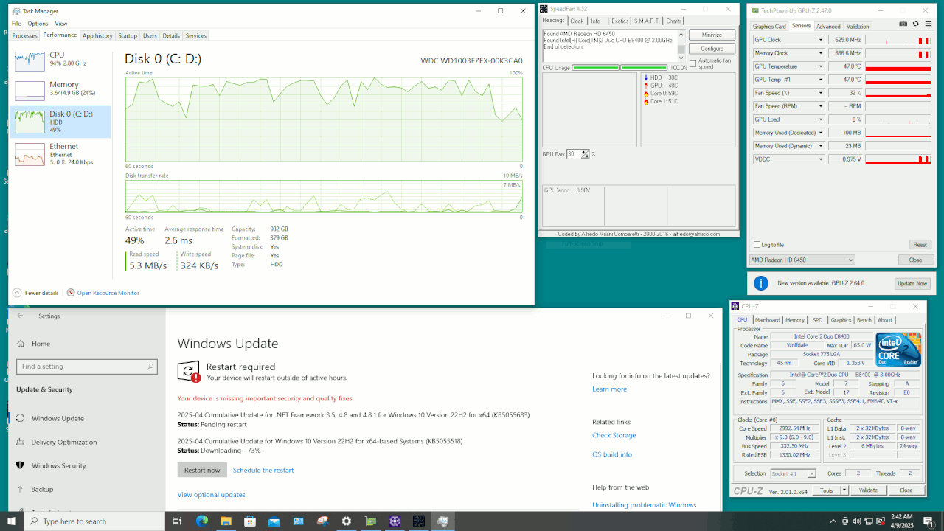
Task: Click the SpeedFan log box scrollbar
Action: [x=681, y=46]
